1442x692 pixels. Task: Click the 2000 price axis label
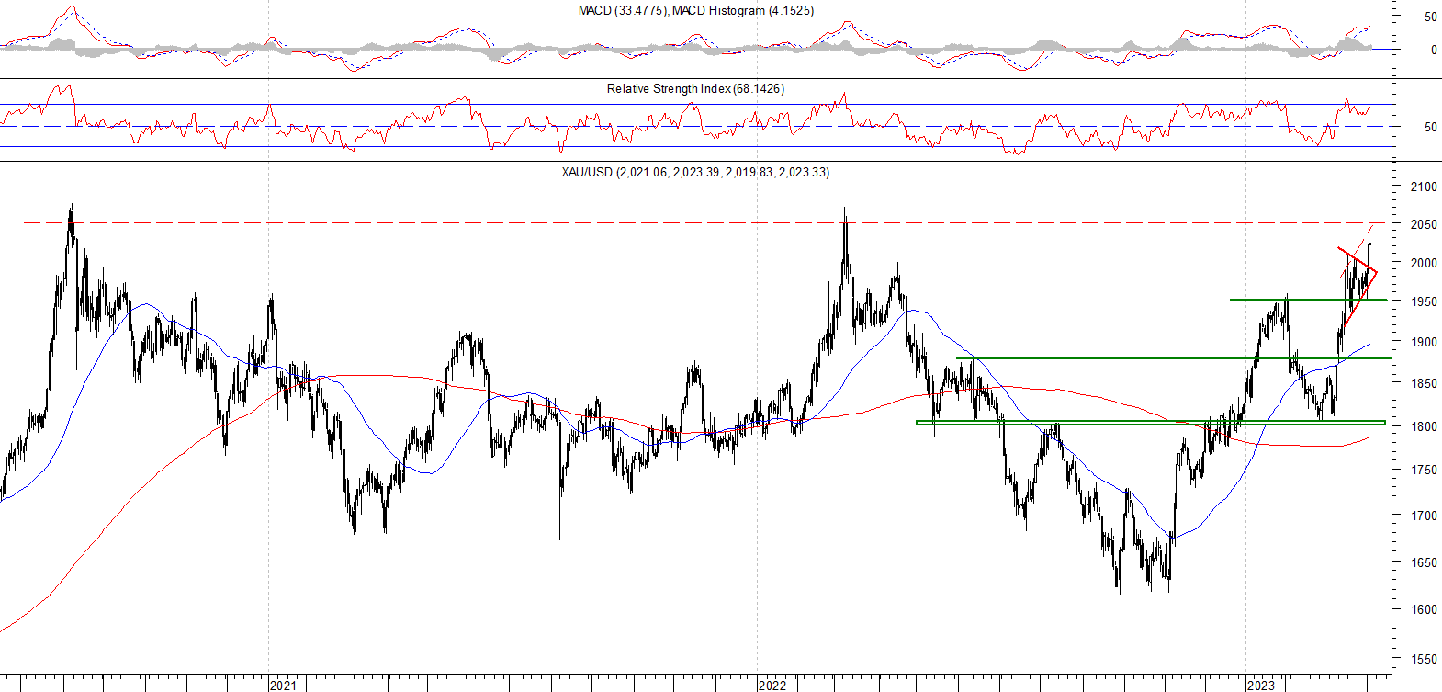point(1424,263)
